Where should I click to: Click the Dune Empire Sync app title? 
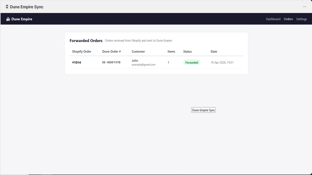(x=27, y=7)
